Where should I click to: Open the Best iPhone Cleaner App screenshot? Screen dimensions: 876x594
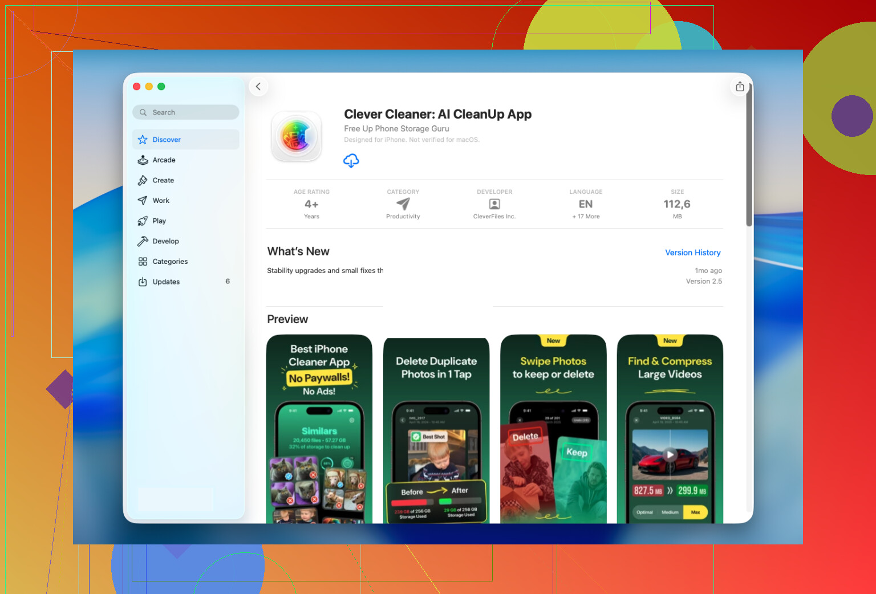tap(319, 429)
